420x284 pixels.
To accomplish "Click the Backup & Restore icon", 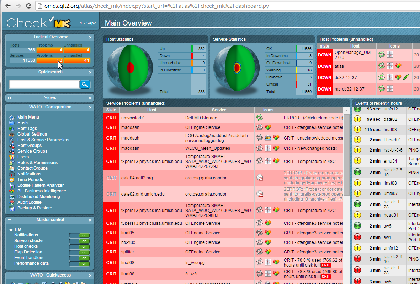I will [x=11, y=208].
